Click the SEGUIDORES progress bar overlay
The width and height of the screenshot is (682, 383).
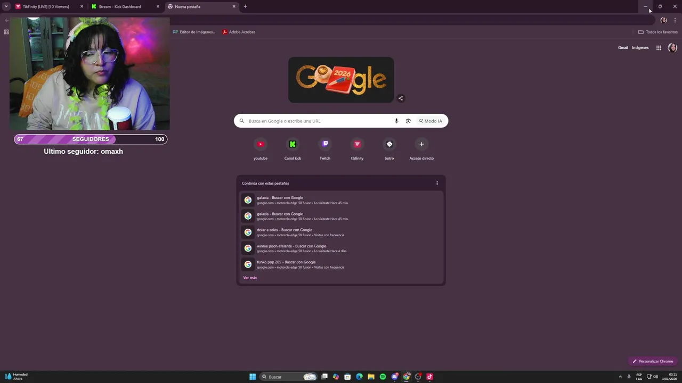pyautogui.click(x=91, y=139)
